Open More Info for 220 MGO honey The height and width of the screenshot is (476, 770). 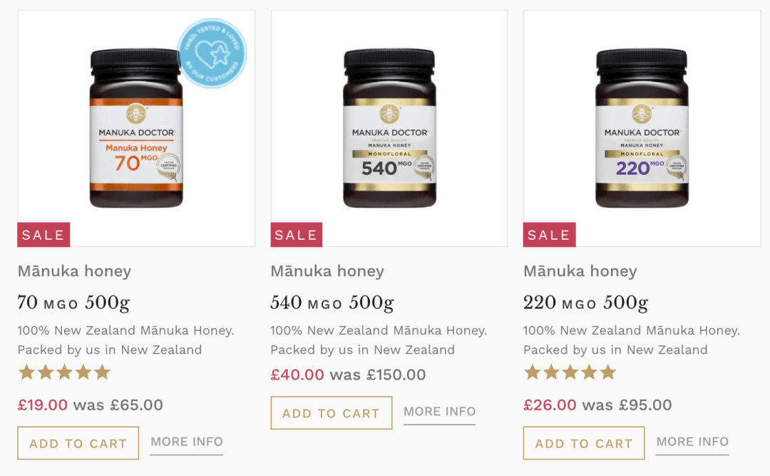(692, 442)
